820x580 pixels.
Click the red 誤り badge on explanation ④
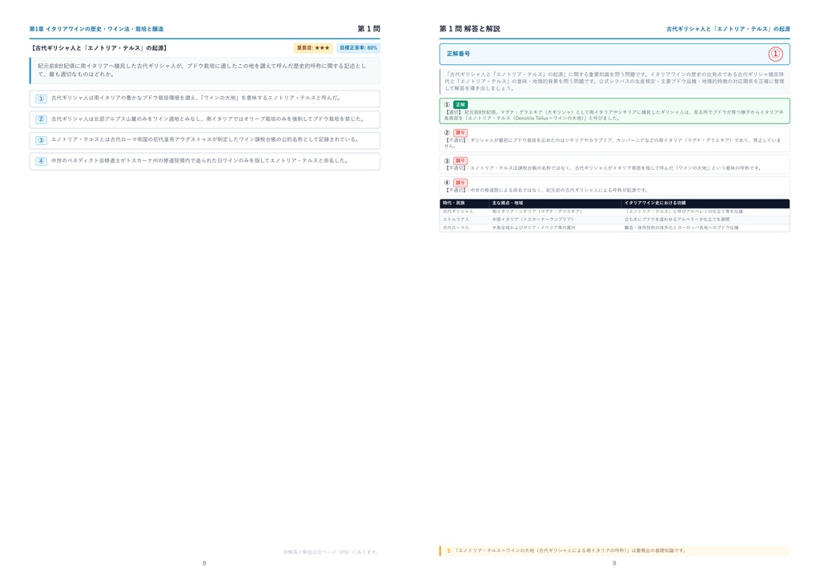coord(460,183)
